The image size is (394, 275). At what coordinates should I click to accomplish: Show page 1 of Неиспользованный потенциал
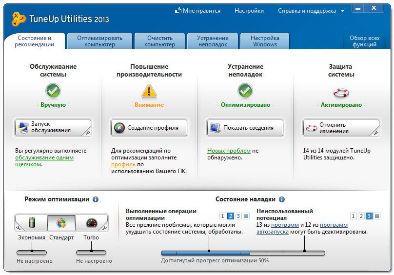pyautogui.click(x=354, y=216)
